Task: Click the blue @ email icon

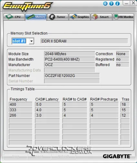Action: click(105, 4)
